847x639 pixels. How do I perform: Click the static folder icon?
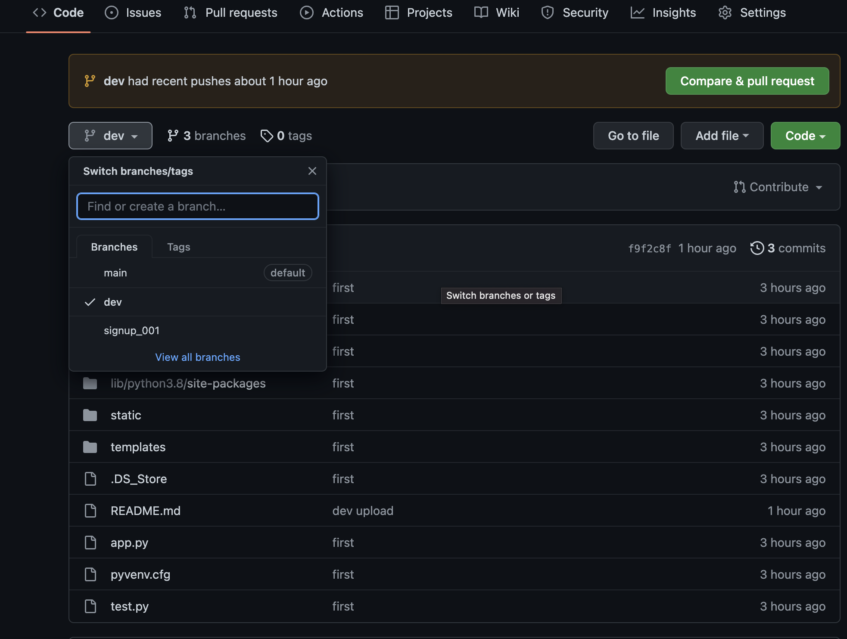coord(90,415)
